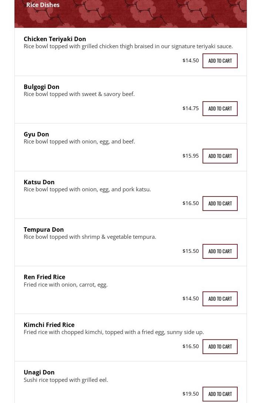Click the Kimchi Fried Rice title
This screenshot has width=261, height=403.
point(49,325)
